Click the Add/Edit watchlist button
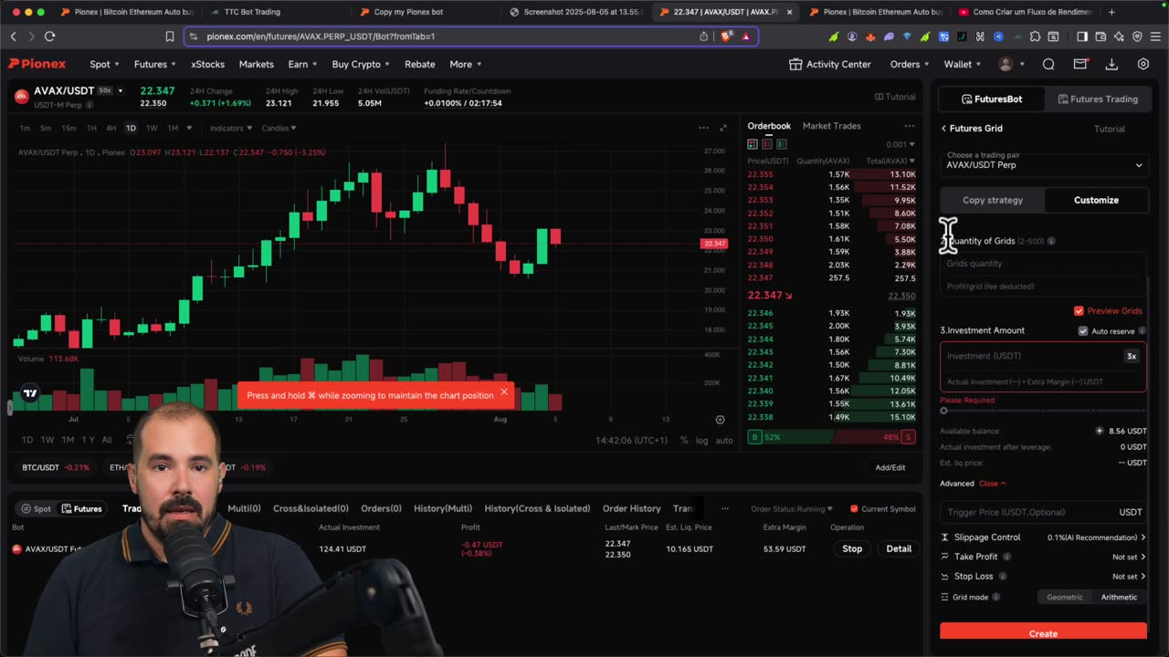Viewport: 1169px width, 657px height. 890,467
